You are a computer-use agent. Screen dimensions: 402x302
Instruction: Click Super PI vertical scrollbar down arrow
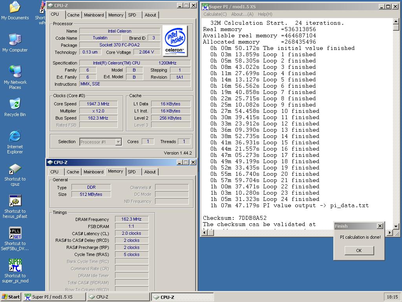[x=396, y=226]
